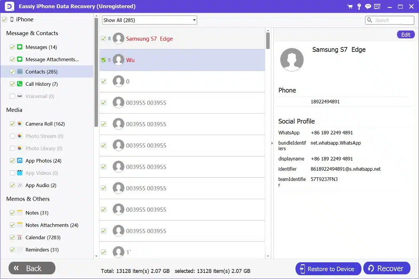Screen dimensions: 419x279
Task: Open the feedback chat bubble icon
Action: pos(368,7)
